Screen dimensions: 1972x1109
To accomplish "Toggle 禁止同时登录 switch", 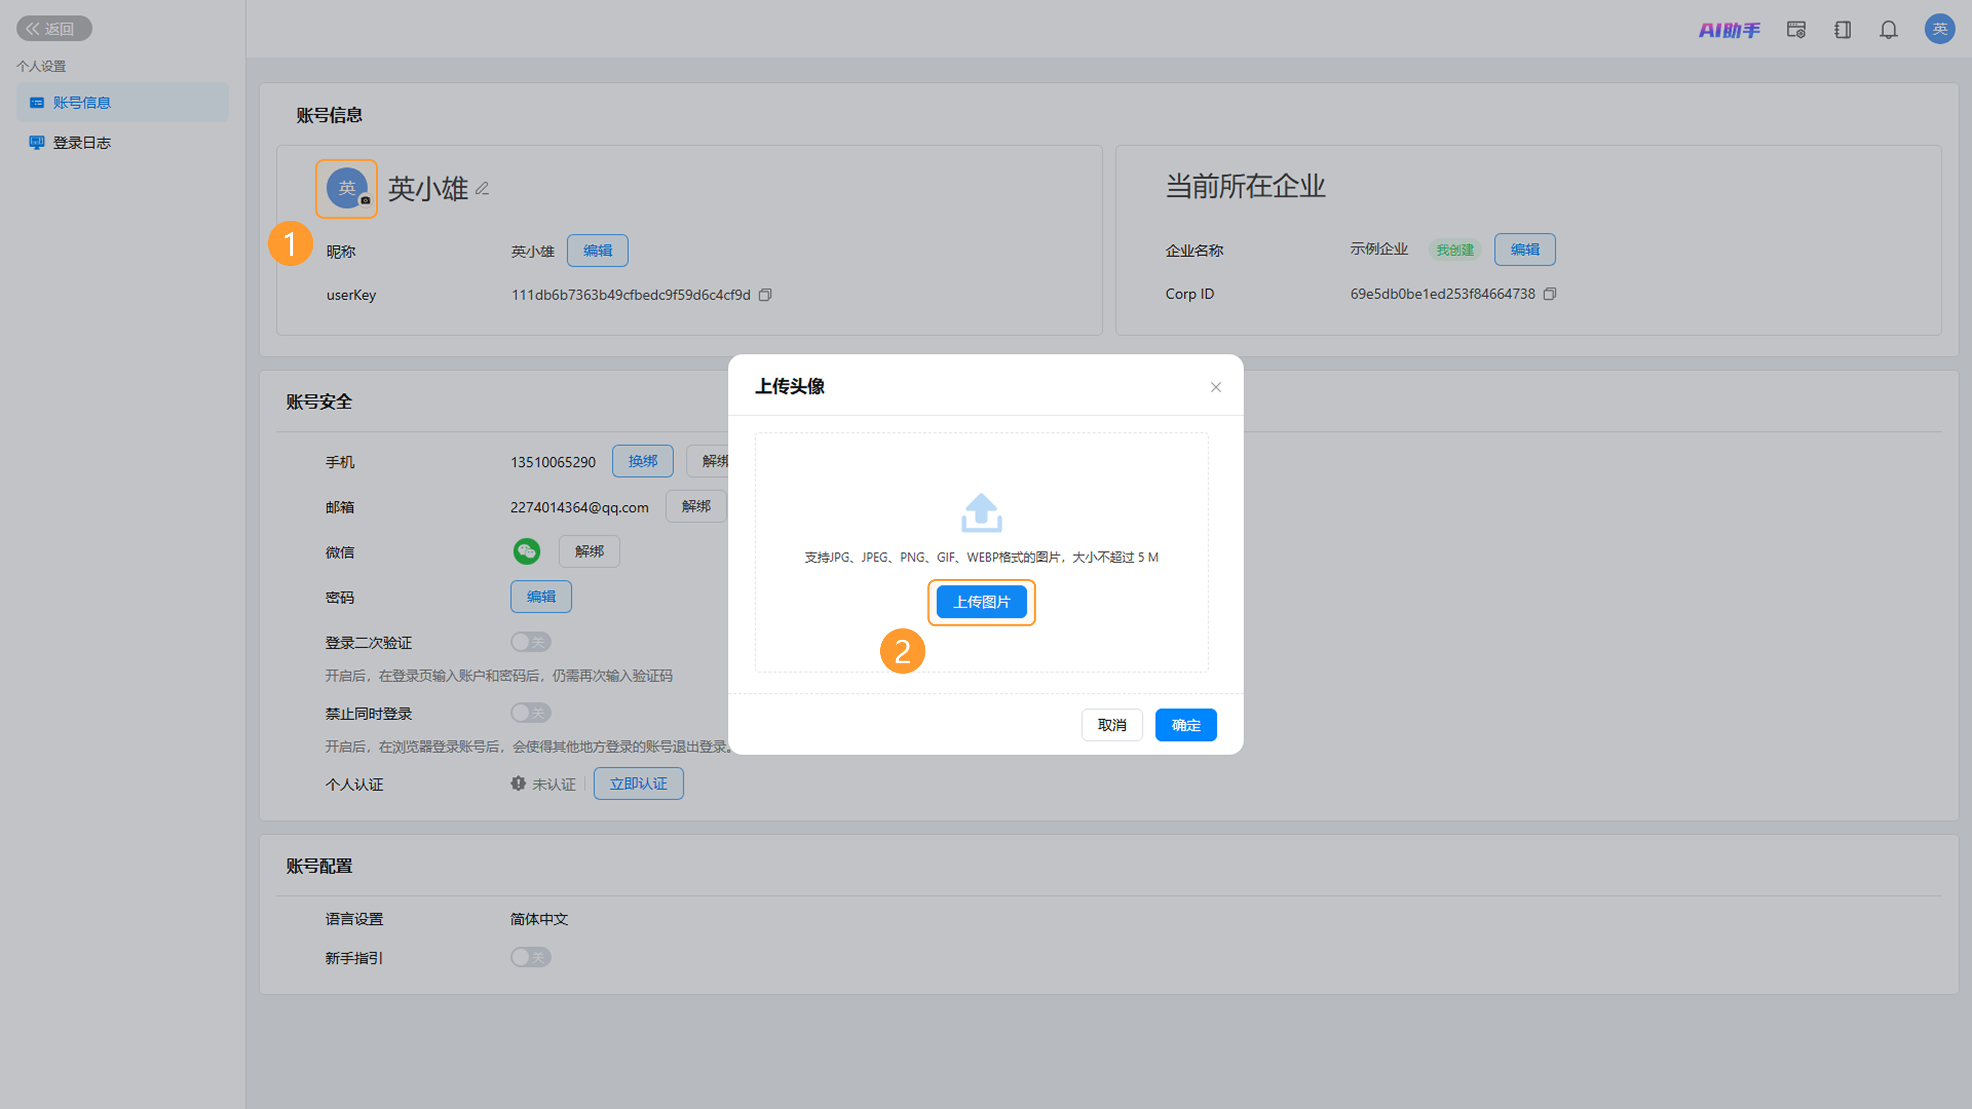I will [530, 713].
